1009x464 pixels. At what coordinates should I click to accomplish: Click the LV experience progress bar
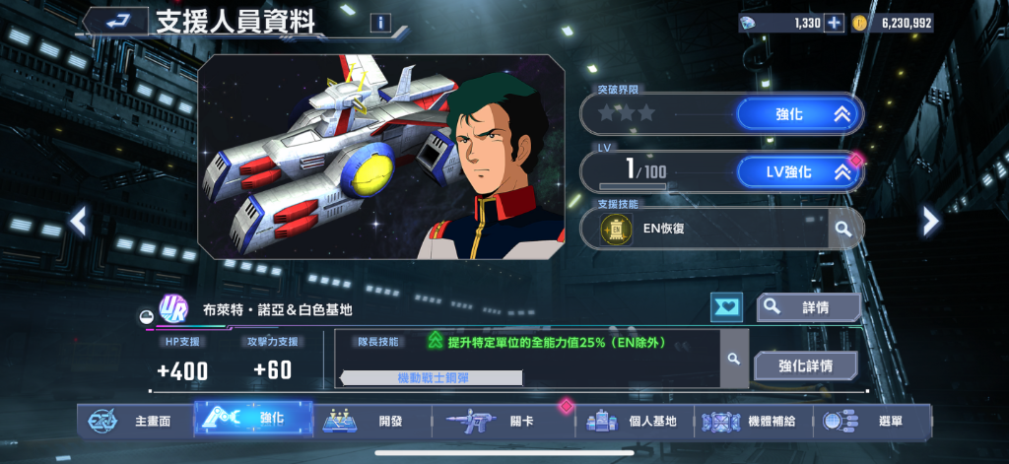click(x=633, y=186)
